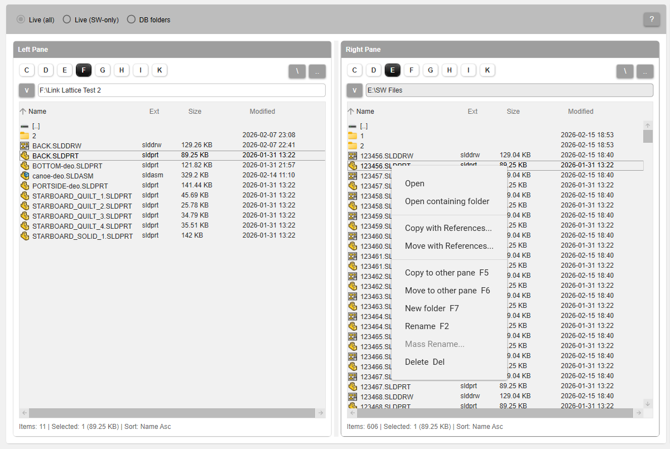Sort left pane by Size column

pos(195,112)
